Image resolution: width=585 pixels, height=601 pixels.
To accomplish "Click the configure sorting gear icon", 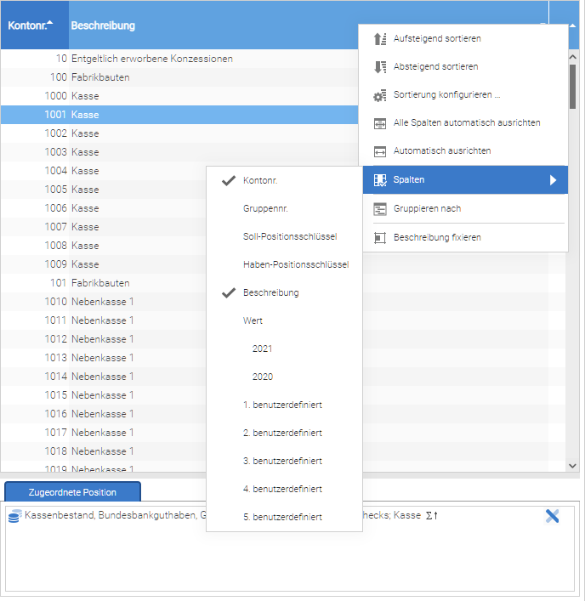I will (x=380, y=95).
